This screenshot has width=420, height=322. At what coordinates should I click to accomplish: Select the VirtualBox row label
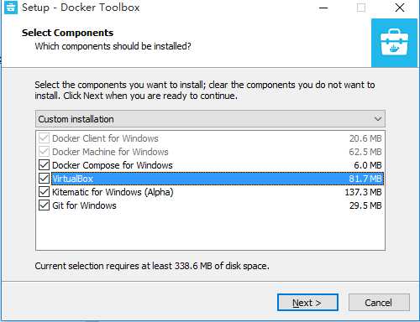[x=72, y=179]
